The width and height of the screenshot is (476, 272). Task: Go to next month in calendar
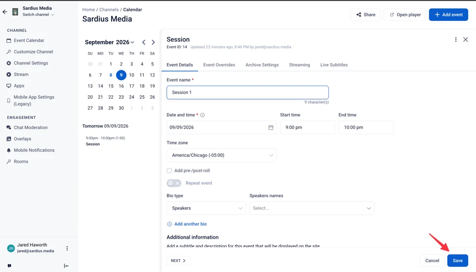(x=153, y=42)
